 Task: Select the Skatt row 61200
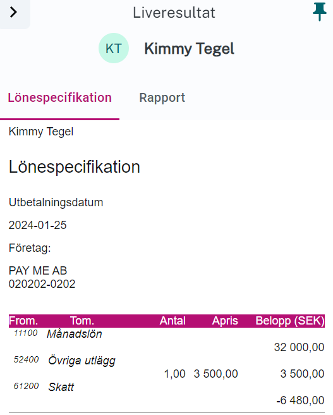167,393
